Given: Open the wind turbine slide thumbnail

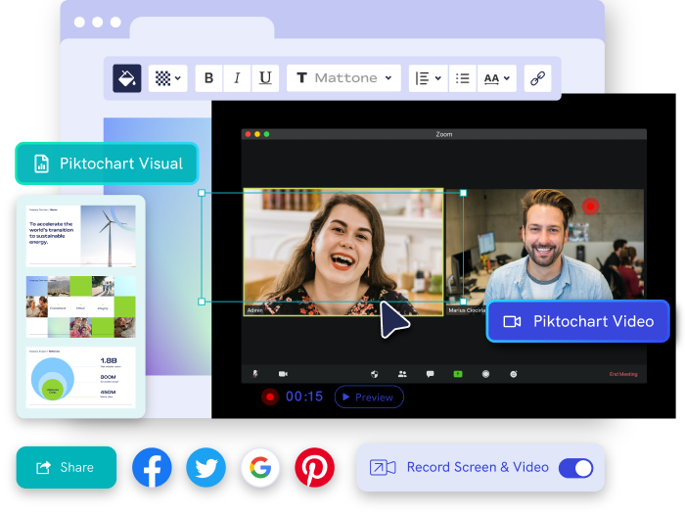Looking at the screenshot, I should click(81, 236).
